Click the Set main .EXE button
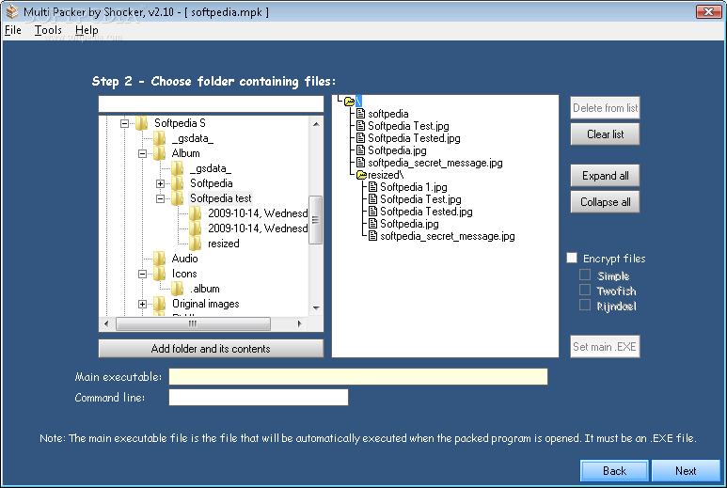The height and width of the screenshot is (488, 727). click(605, 347)
